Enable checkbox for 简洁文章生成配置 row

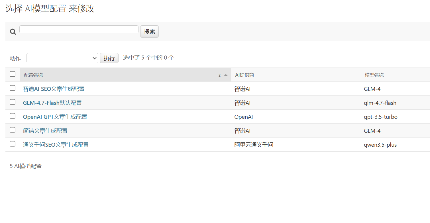pyautogui.click(x=13, y=130)
